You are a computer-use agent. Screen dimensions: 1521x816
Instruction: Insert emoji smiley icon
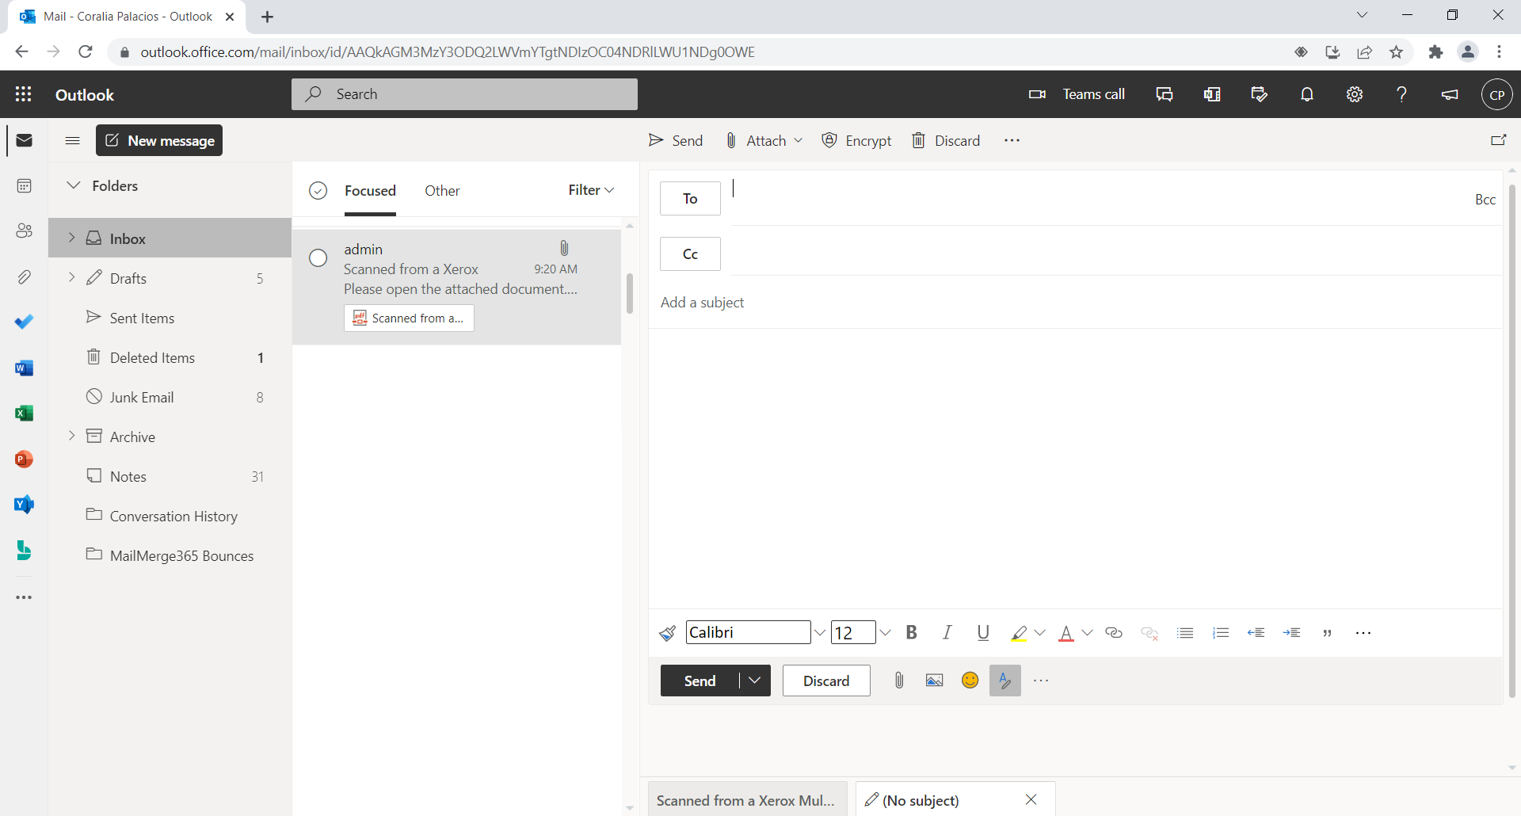970,681
